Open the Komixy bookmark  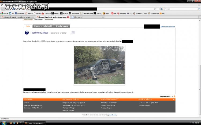[x=64, y=13]
